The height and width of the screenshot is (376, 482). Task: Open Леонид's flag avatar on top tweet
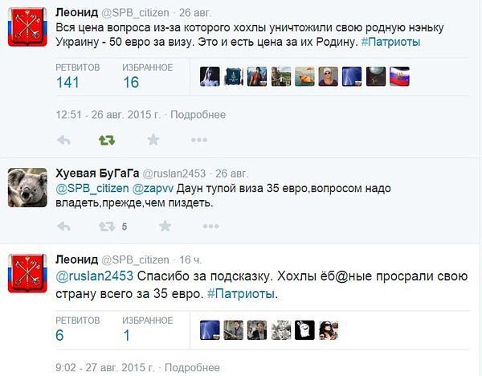coord(26,28)
